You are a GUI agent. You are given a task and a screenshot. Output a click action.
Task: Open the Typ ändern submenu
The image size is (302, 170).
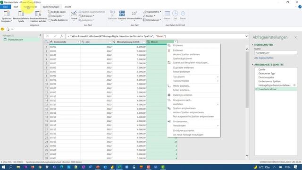(x=179, y=76)
